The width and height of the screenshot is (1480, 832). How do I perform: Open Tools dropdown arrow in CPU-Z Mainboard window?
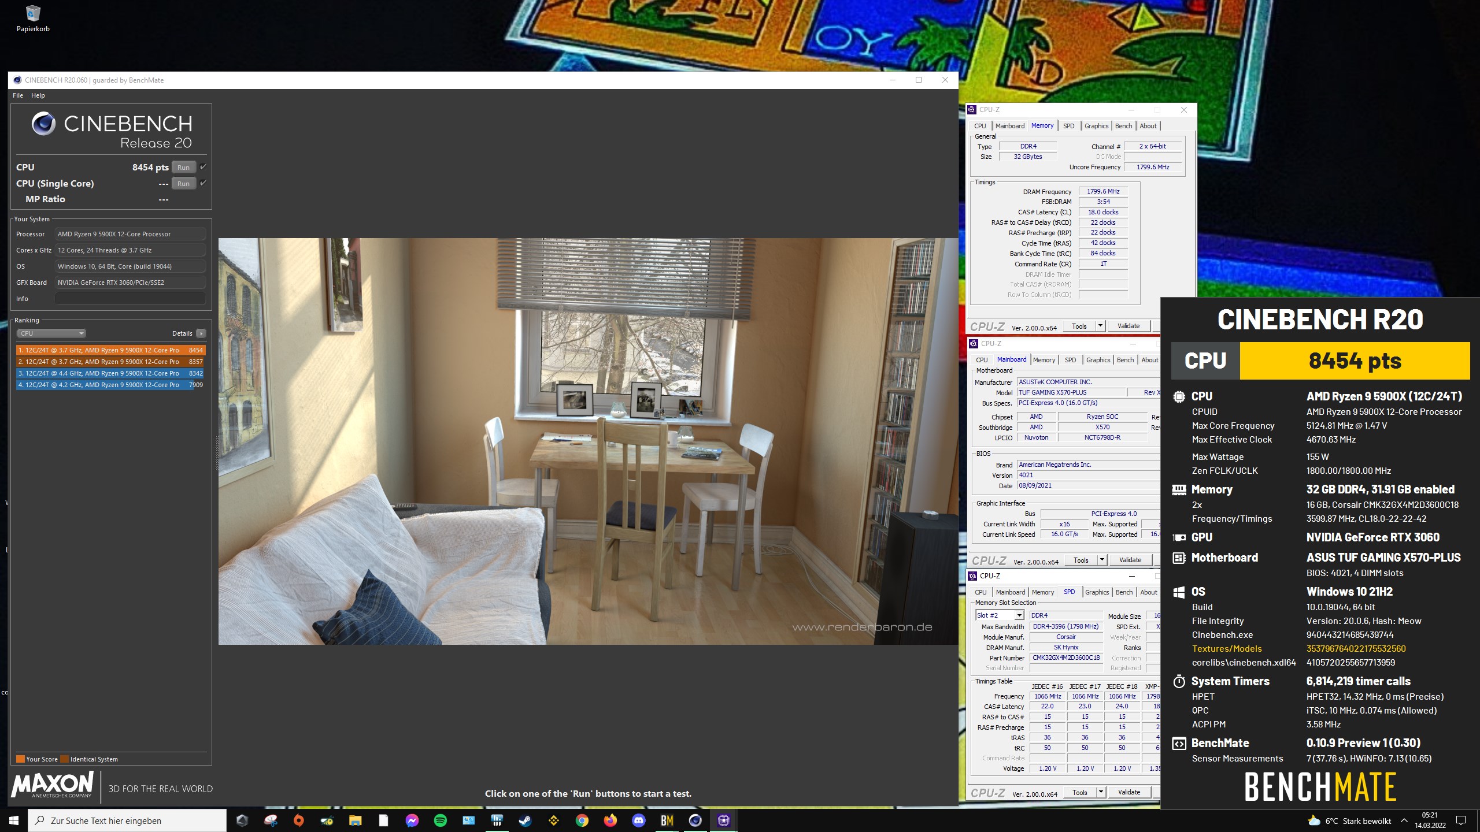pyautogui.click(x=1102, y=560)
